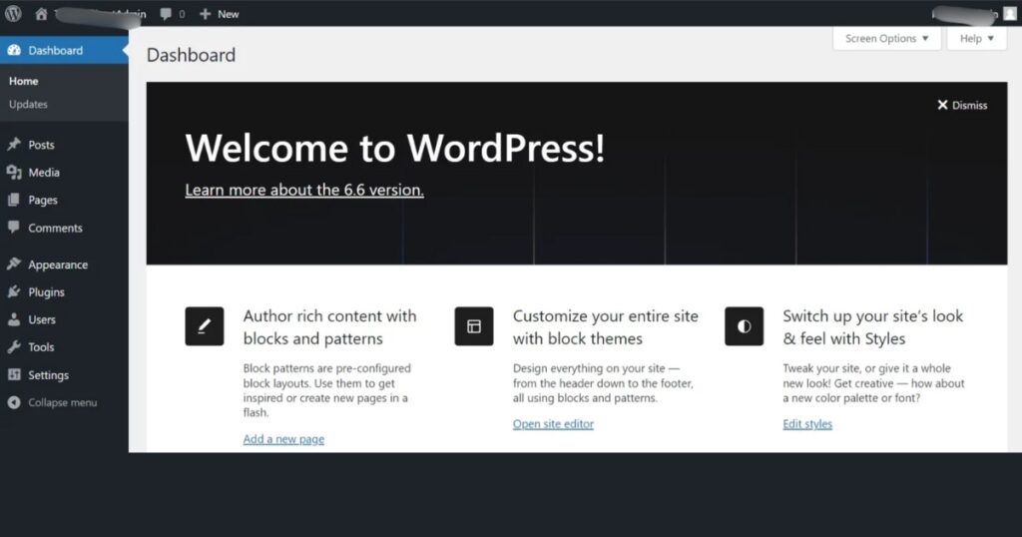
Task: Expand the Help dropdown tab
Action: coord(976,39)
